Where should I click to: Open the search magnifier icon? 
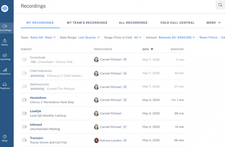coord(220,5)
